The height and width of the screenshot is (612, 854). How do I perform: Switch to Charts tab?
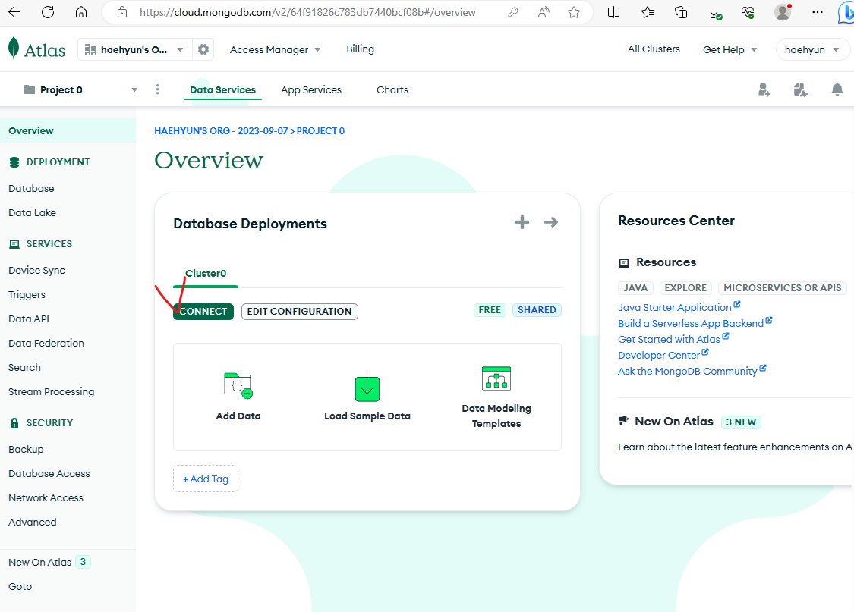coord(392,89)
